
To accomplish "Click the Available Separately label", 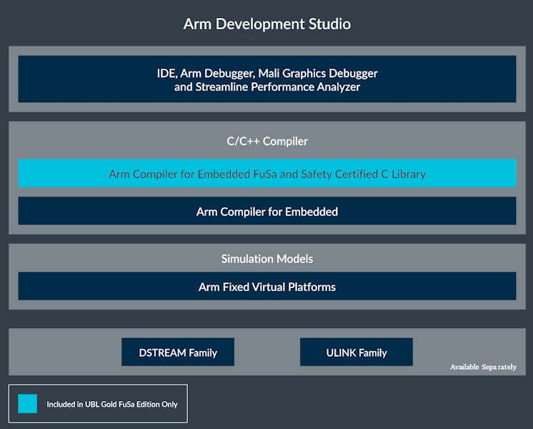I will click(482, 367).
